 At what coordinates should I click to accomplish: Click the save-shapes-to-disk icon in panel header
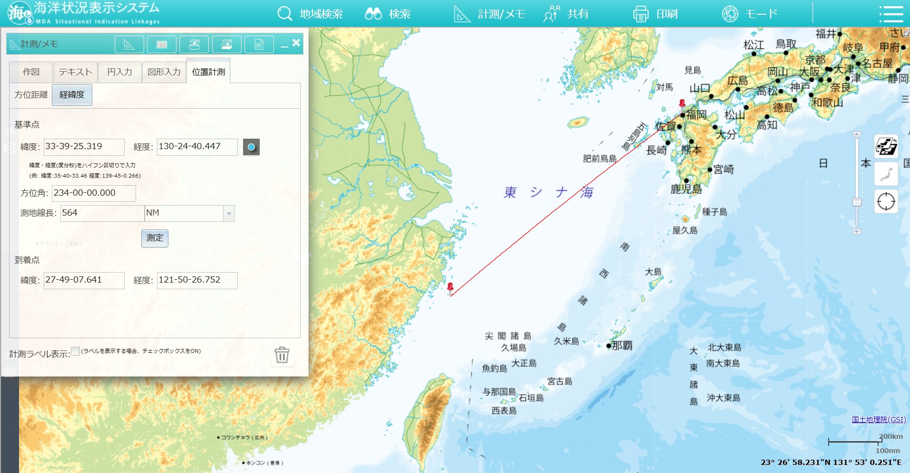194,45
